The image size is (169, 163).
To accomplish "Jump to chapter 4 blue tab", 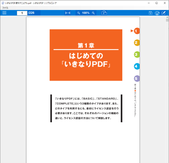I will (137, 66).
